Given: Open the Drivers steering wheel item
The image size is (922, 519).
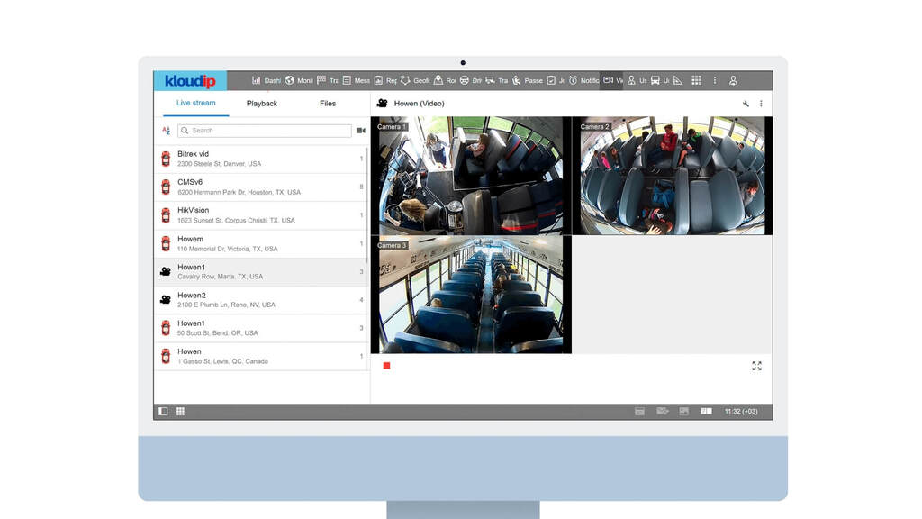Looking at the screenshot, I should coord(470,80).
